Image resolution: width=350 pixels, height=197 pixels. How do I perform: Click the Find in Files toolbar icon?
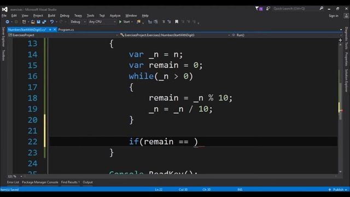pos(138,22)
